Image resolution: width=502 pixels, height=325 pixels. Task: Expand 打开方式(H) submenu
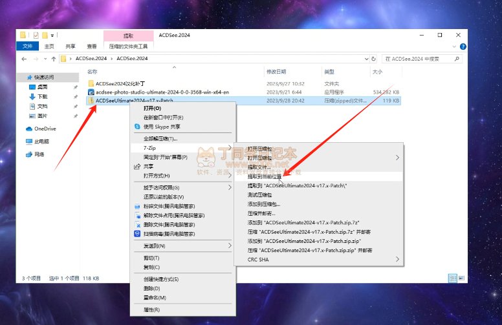[x=183, y=176]
